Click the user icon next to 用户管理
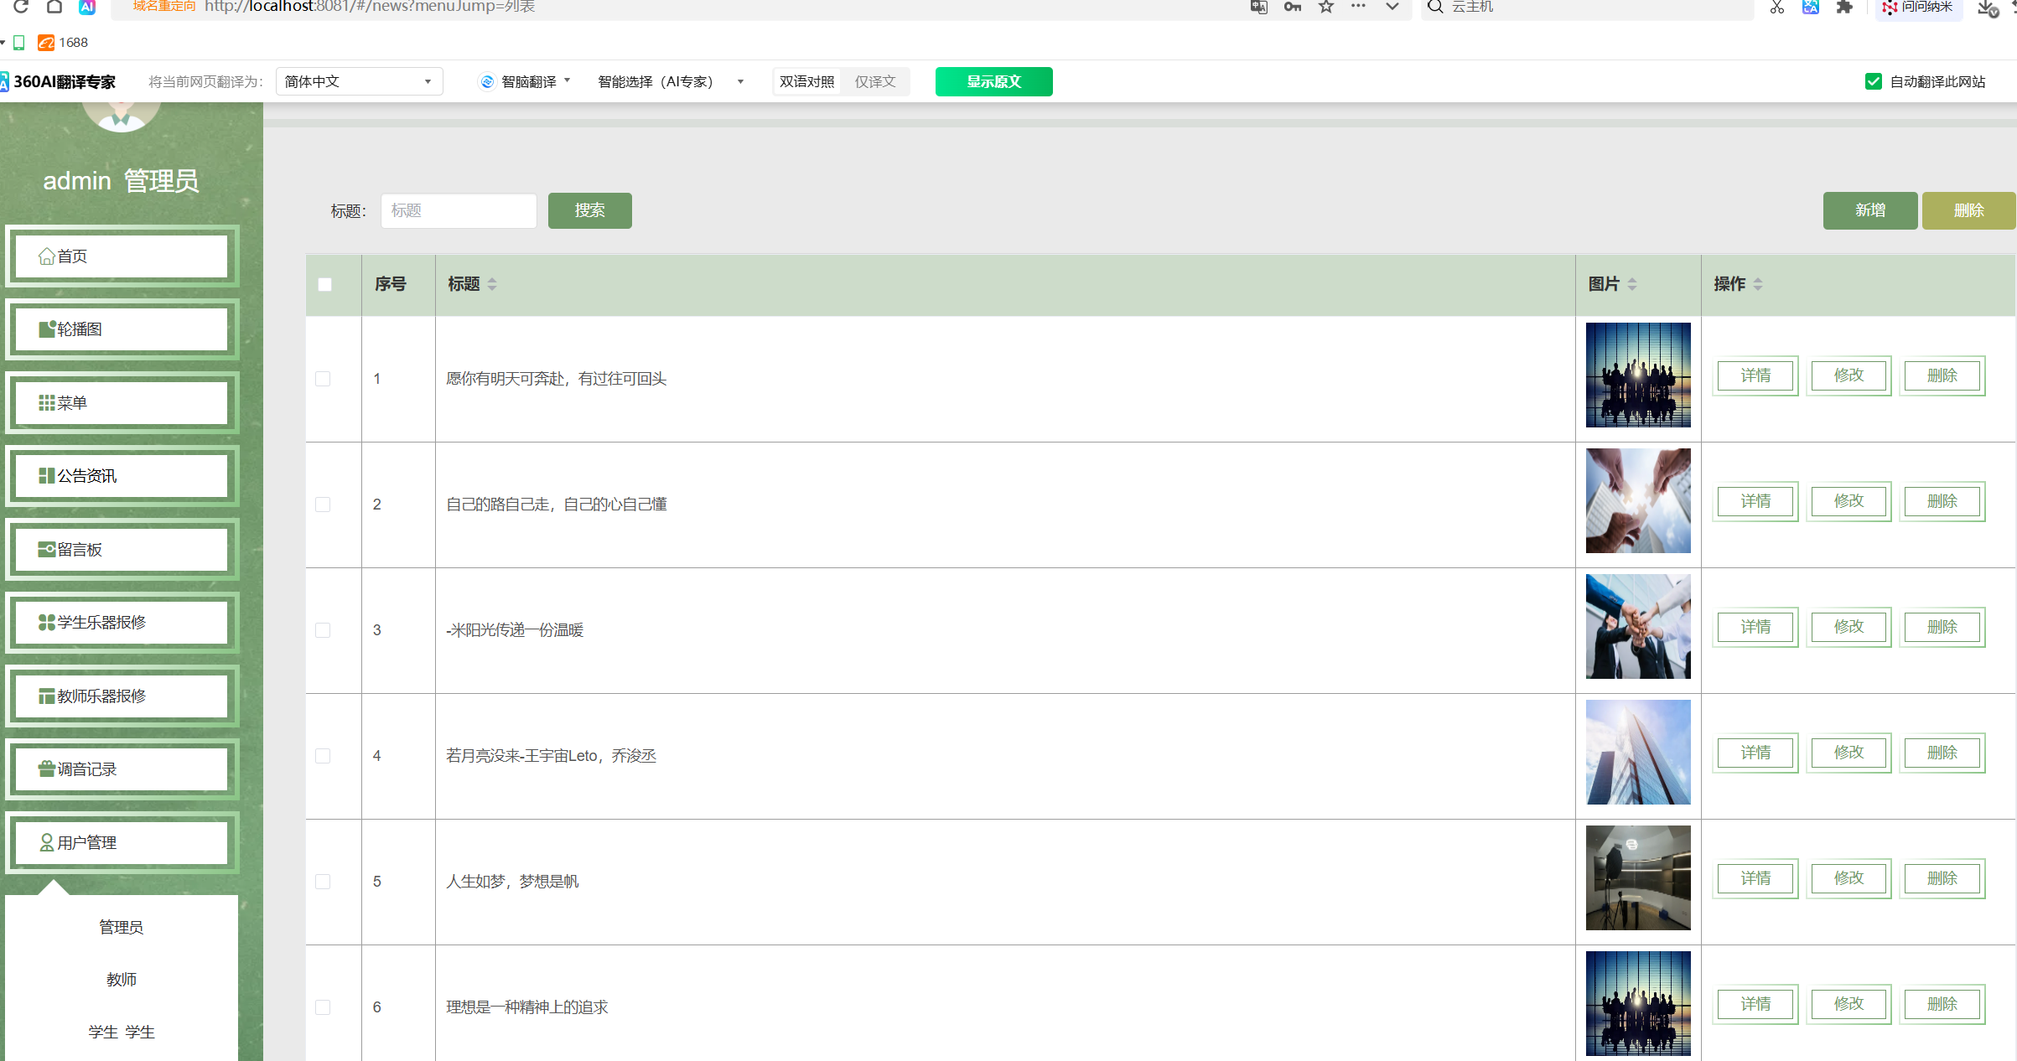The image size is (2017, 1061). coord(47,842)
